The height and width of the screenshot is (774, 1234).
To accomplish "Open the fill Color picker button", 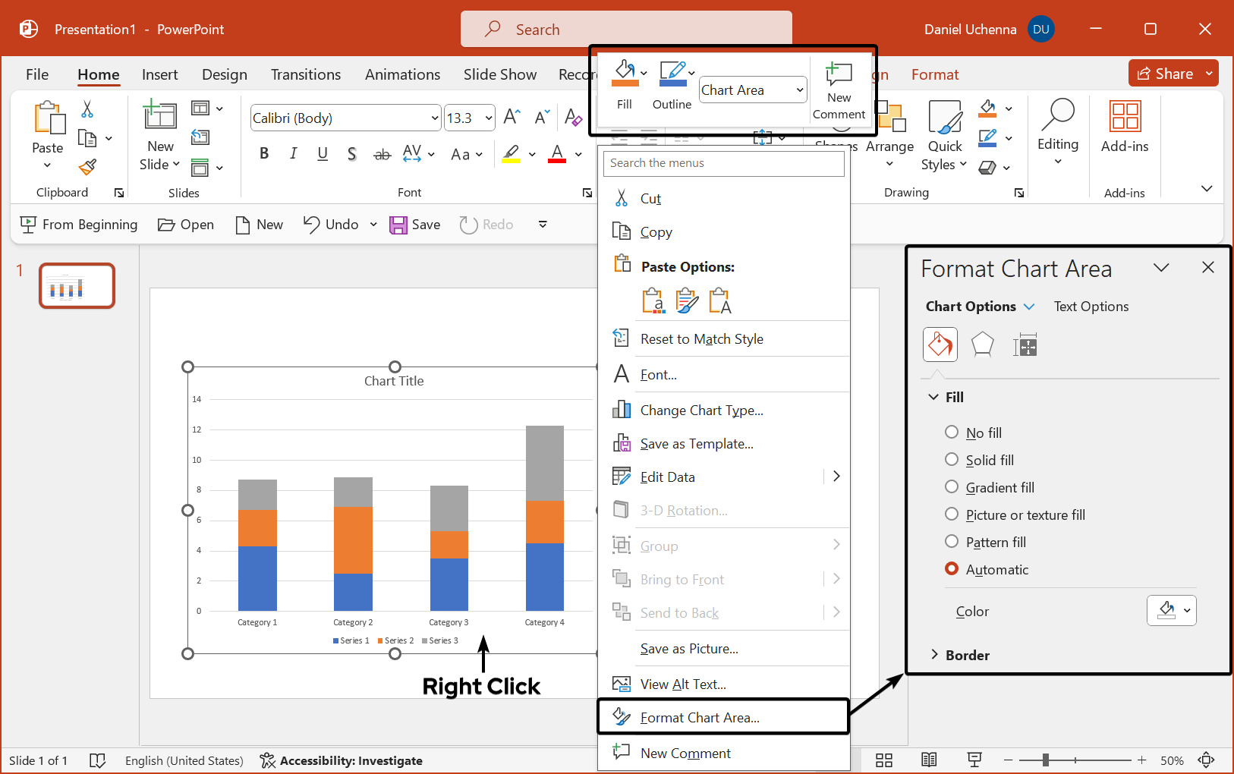I will click(1171, 611).
